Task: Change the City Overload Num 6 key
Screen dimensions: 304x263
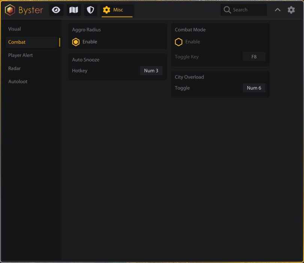Action: coord(254,88)
